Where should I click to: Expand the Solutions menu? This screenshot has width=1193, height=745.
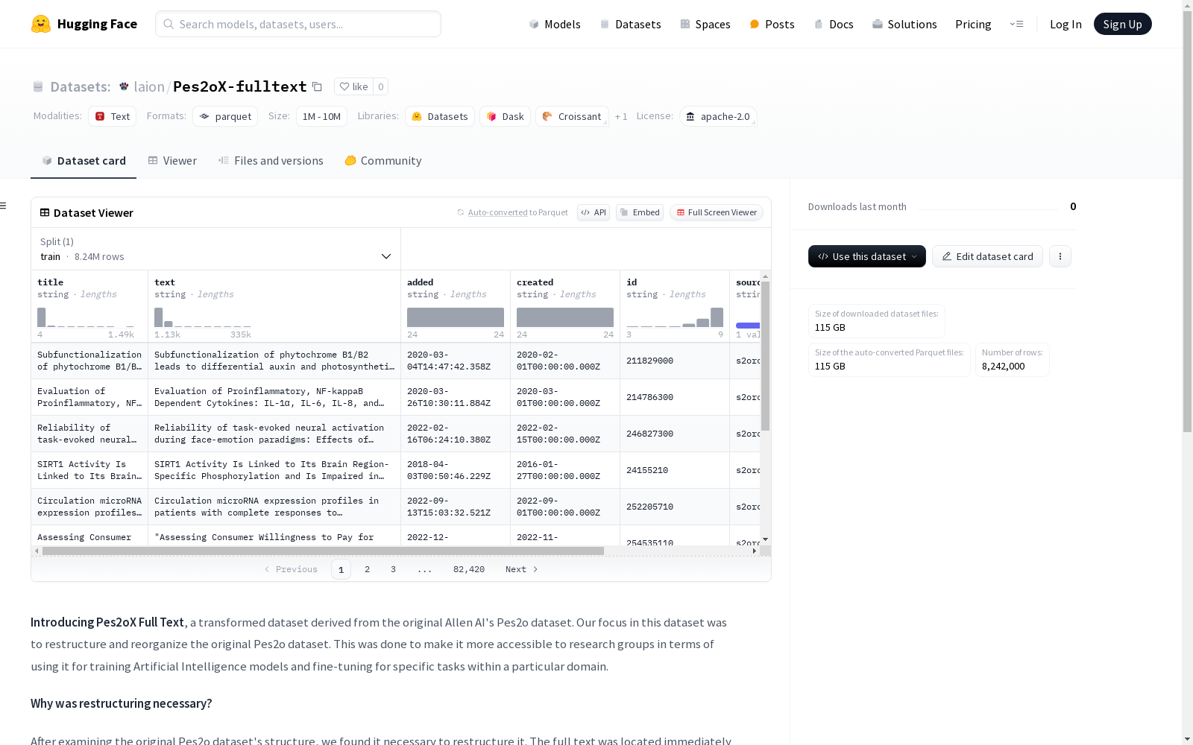pyautogui.click(x=904, y=24)
